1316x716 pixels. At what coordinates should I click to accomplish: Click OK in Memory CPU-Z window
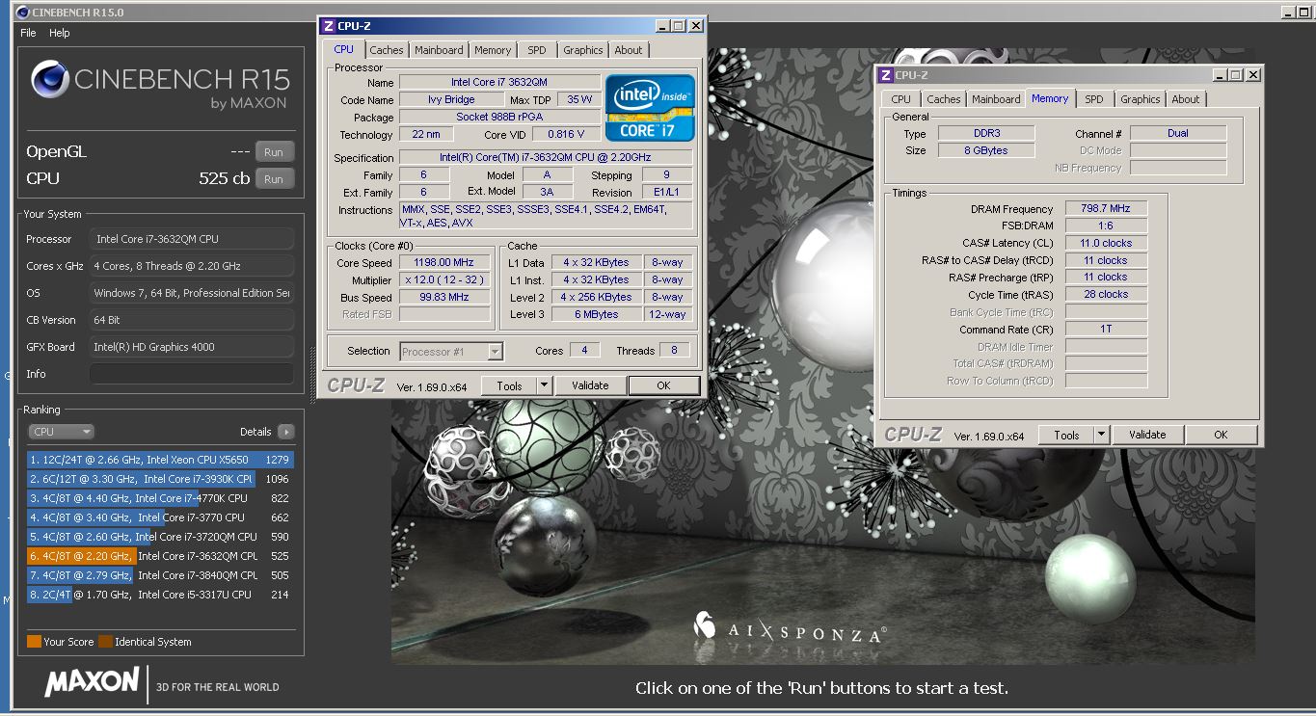1221,435
